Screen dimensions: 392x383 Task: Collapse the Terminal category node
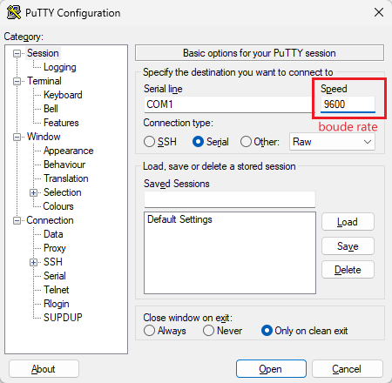point(17,81)
